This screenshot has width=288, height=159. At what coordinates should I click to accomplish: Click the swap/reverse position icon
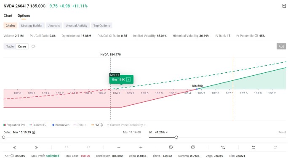[223, 147]
